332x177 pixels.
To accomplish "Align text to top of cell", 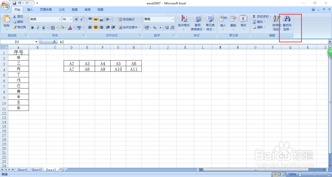I will click(90, 20).
